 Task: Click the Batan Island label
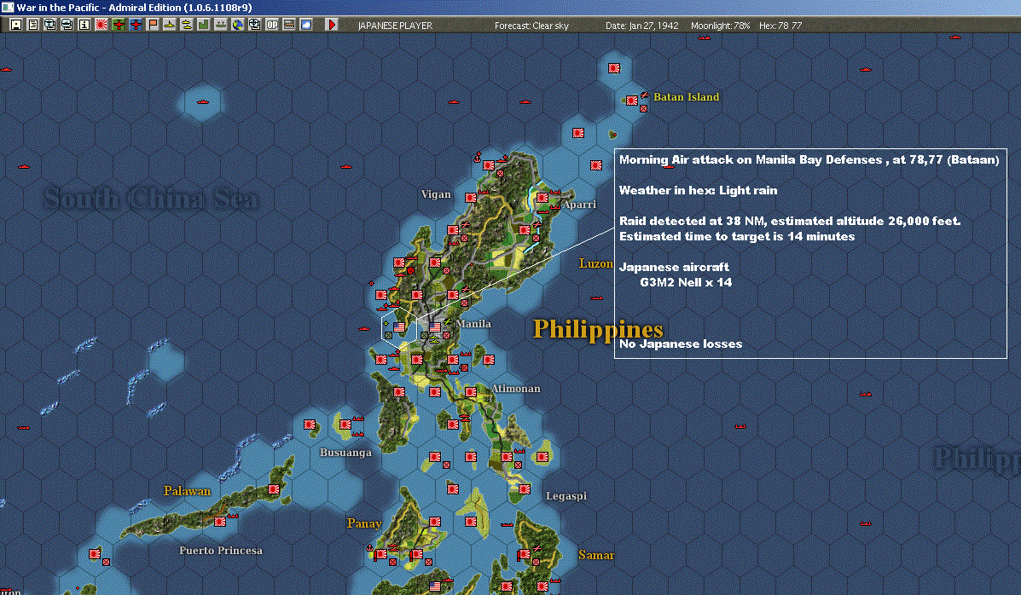point(687,97)
